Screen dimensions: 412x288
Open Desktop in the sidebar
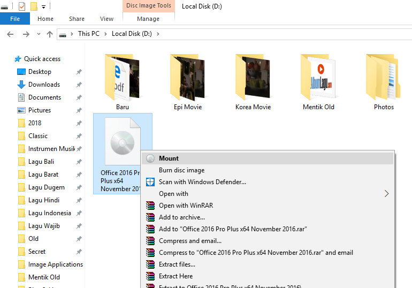(x=40, y=72)
